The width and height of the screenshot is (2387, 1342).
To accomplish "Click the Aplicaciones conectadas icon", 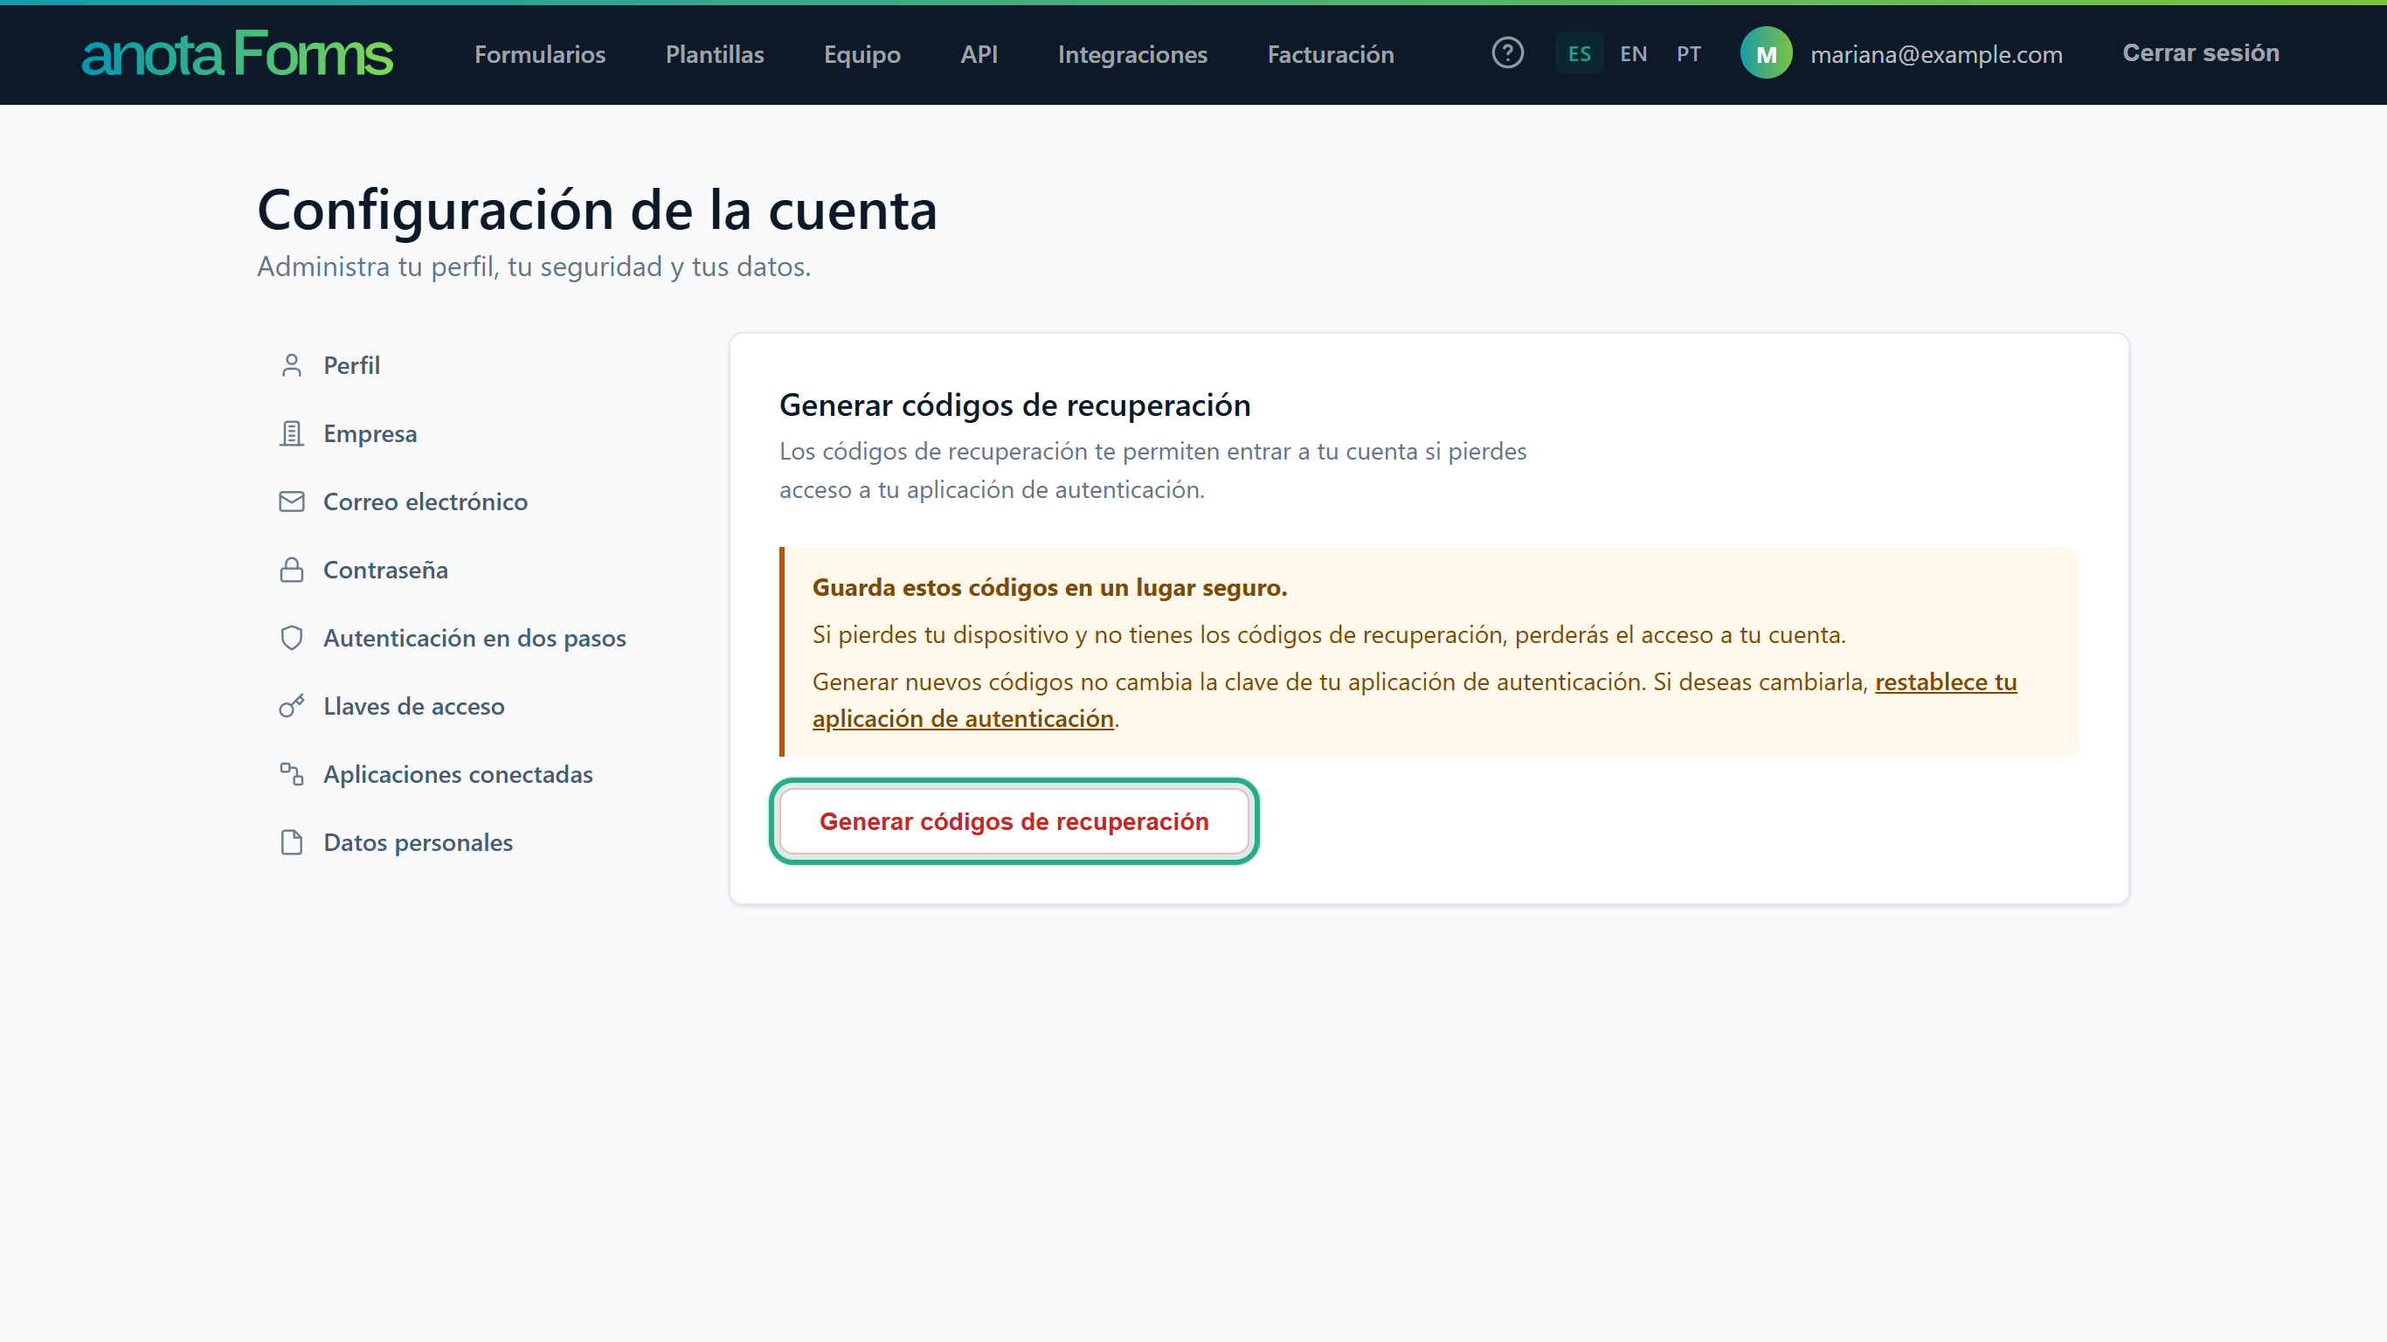I will [292, 774].
